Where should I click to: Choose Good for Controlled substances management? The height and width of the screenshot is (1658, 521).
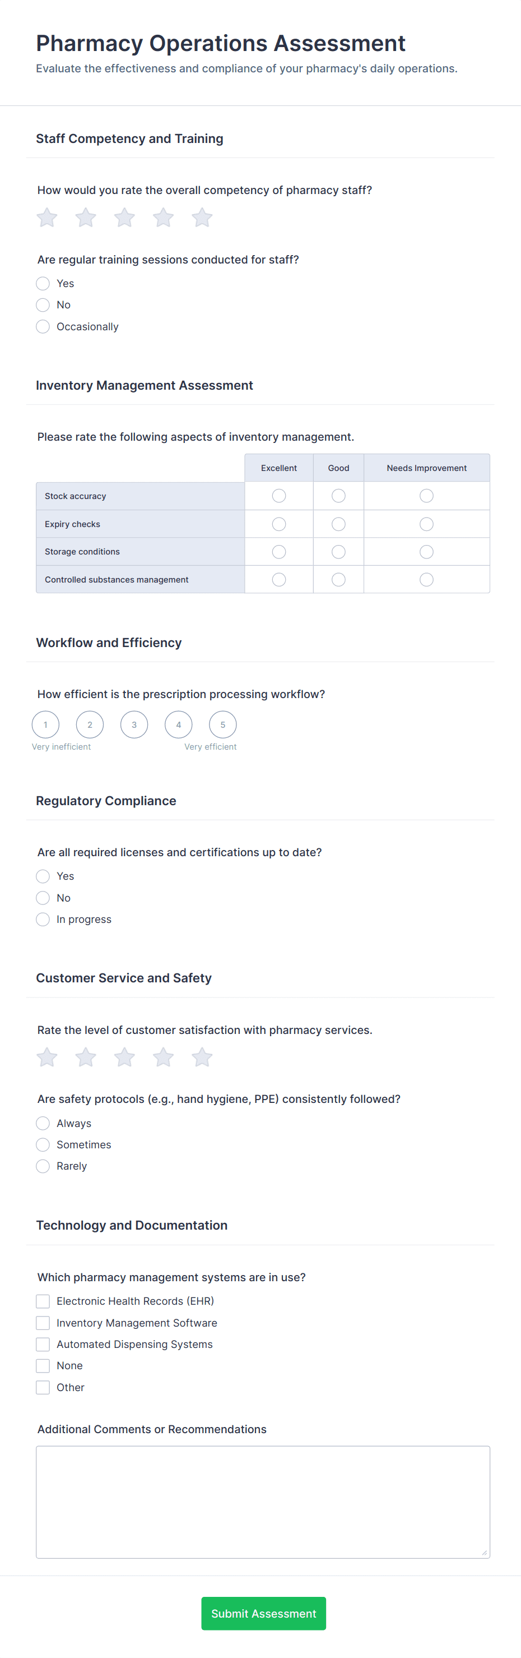click(338, 580)
